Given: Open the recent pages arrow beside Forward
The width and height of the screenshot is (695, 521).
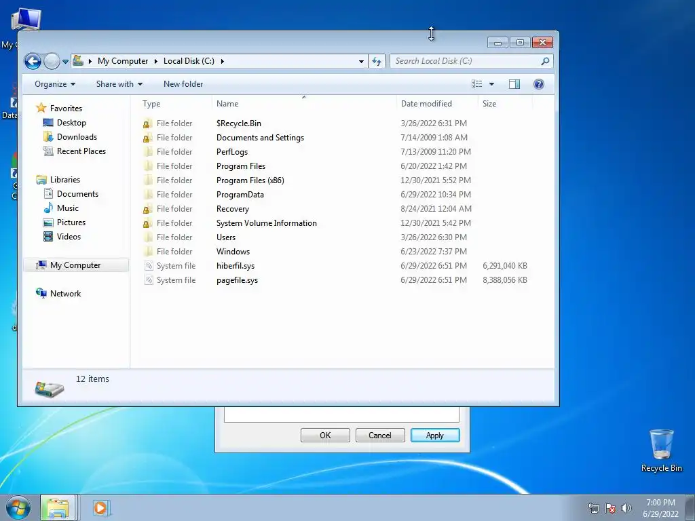Looking at the screenshot, I should [x=65, y=62].
